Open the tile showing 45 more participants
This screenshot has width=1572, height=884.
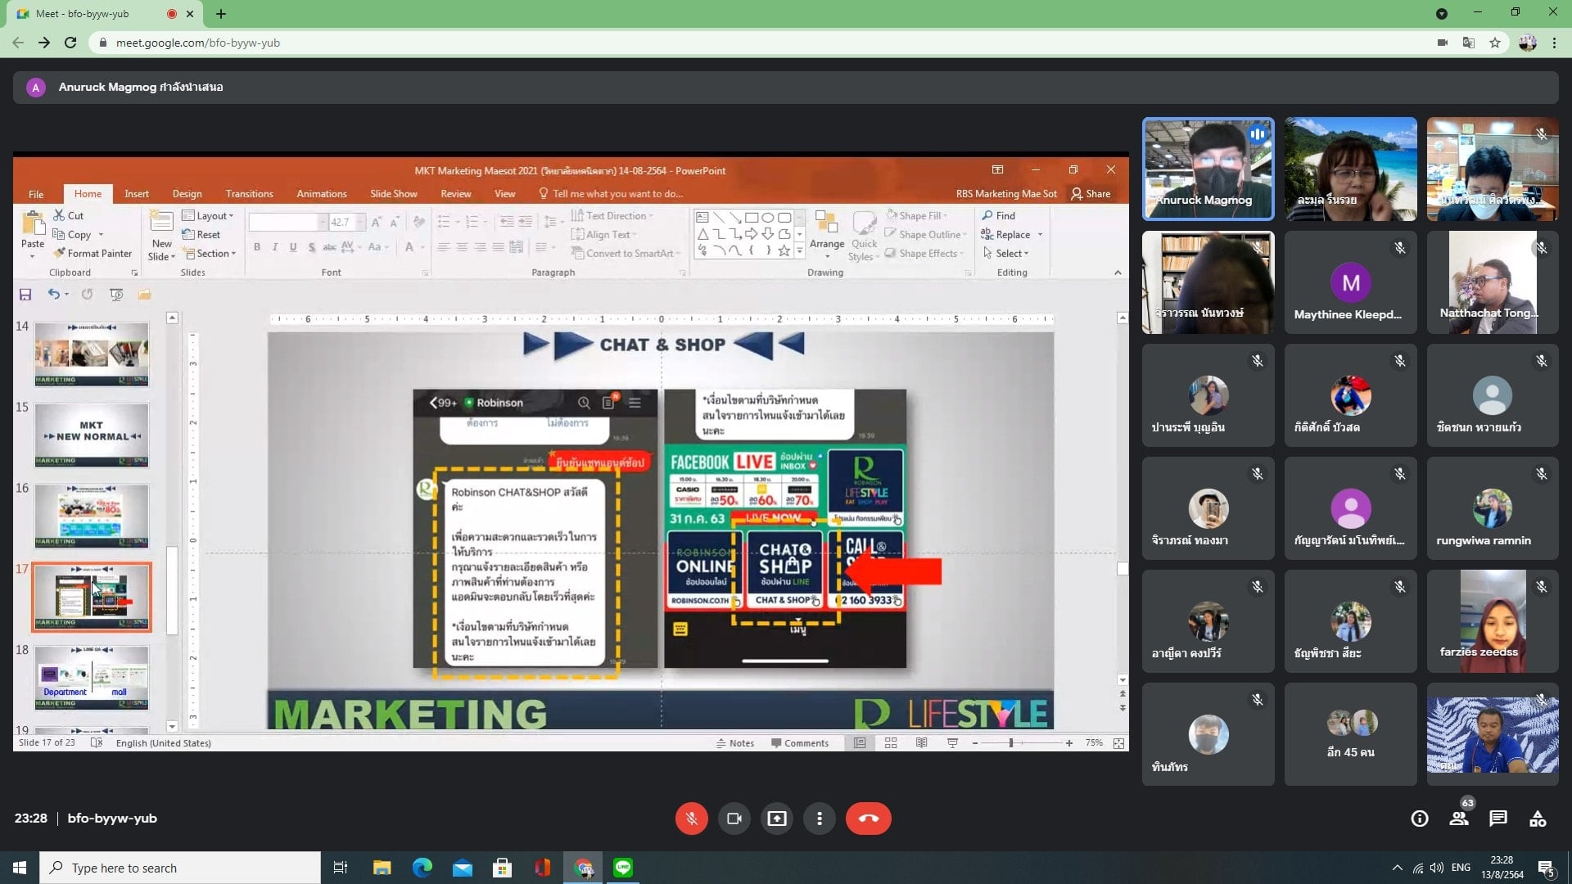(x=1350, y=734)
